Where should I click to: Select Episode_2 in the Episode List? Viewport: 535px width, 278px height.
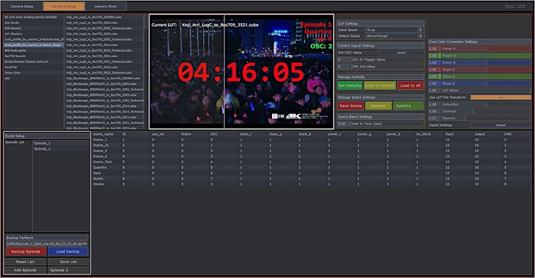point(42,149)
